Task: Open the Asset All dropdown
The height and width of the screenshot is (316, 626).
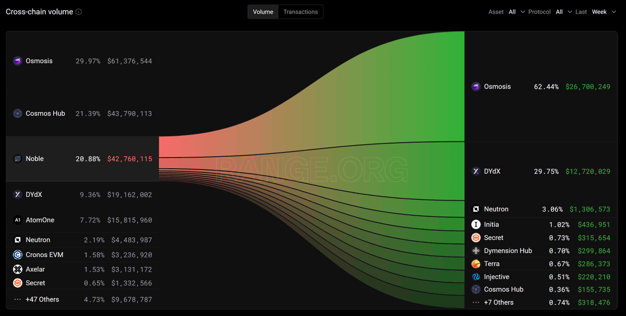Action: [x=516, y=12]
